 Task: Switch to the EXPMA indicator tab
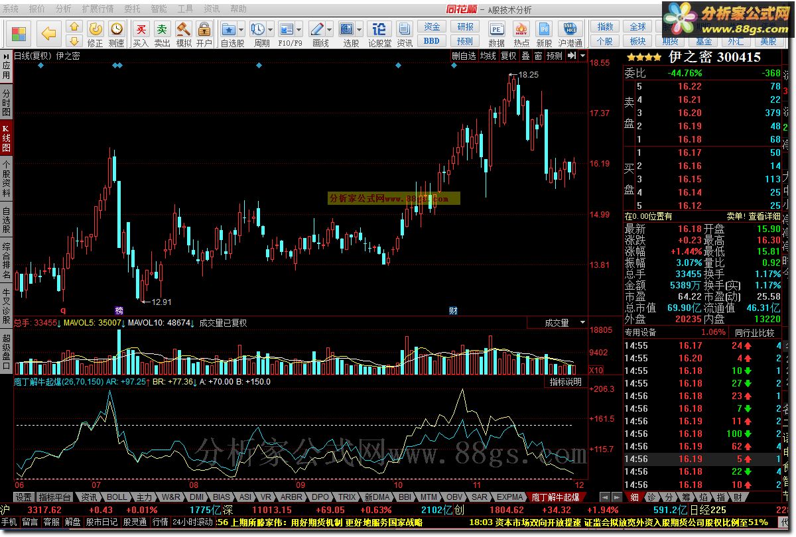click(x=510, y=497)
